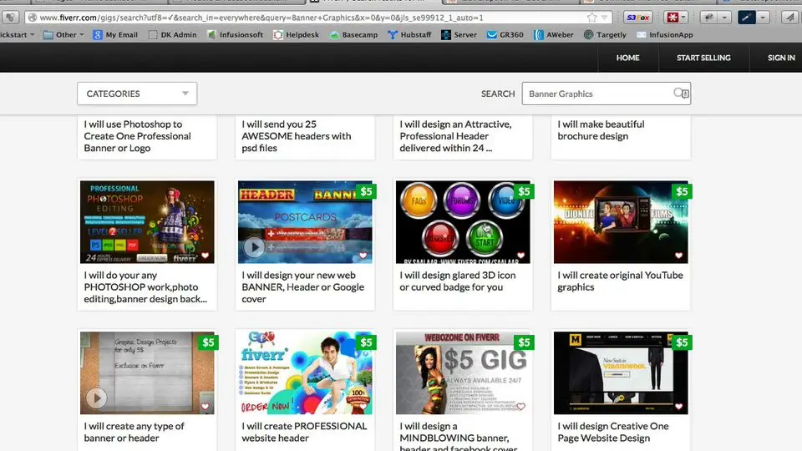Open the GR360 bookmark
This screenshot has width=802, height=451.
pyautogui.click(x=505, y=35)
